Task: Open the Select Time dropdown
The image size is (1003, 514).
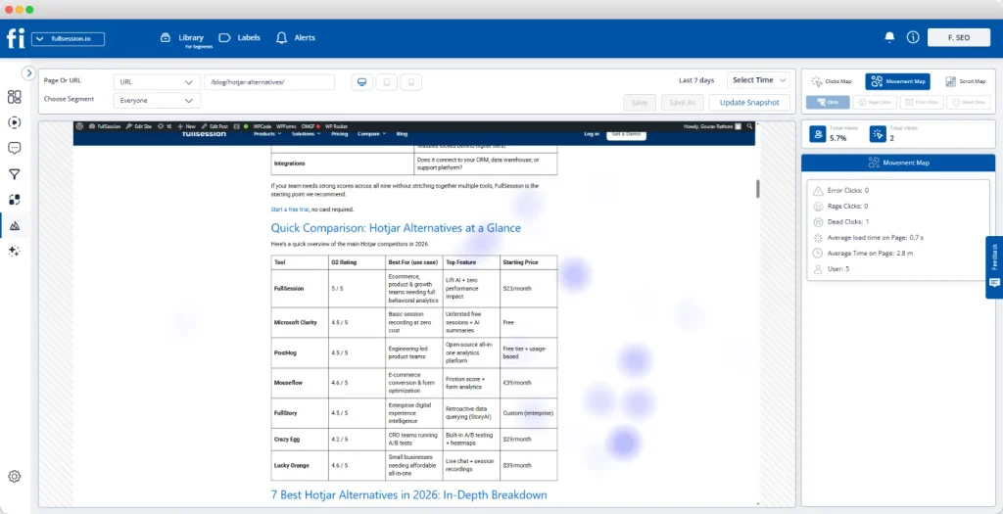Action: point(758,80)
